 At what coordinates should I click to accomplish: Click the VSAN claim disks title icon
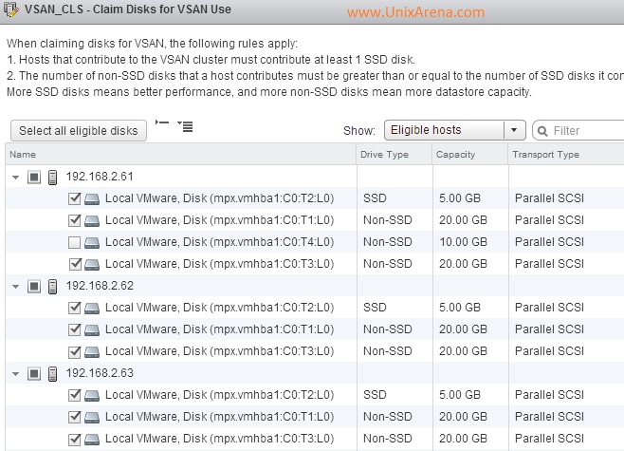10,9
